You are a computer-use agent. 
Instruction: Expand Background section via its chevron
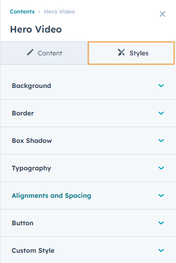coord(161,86)
